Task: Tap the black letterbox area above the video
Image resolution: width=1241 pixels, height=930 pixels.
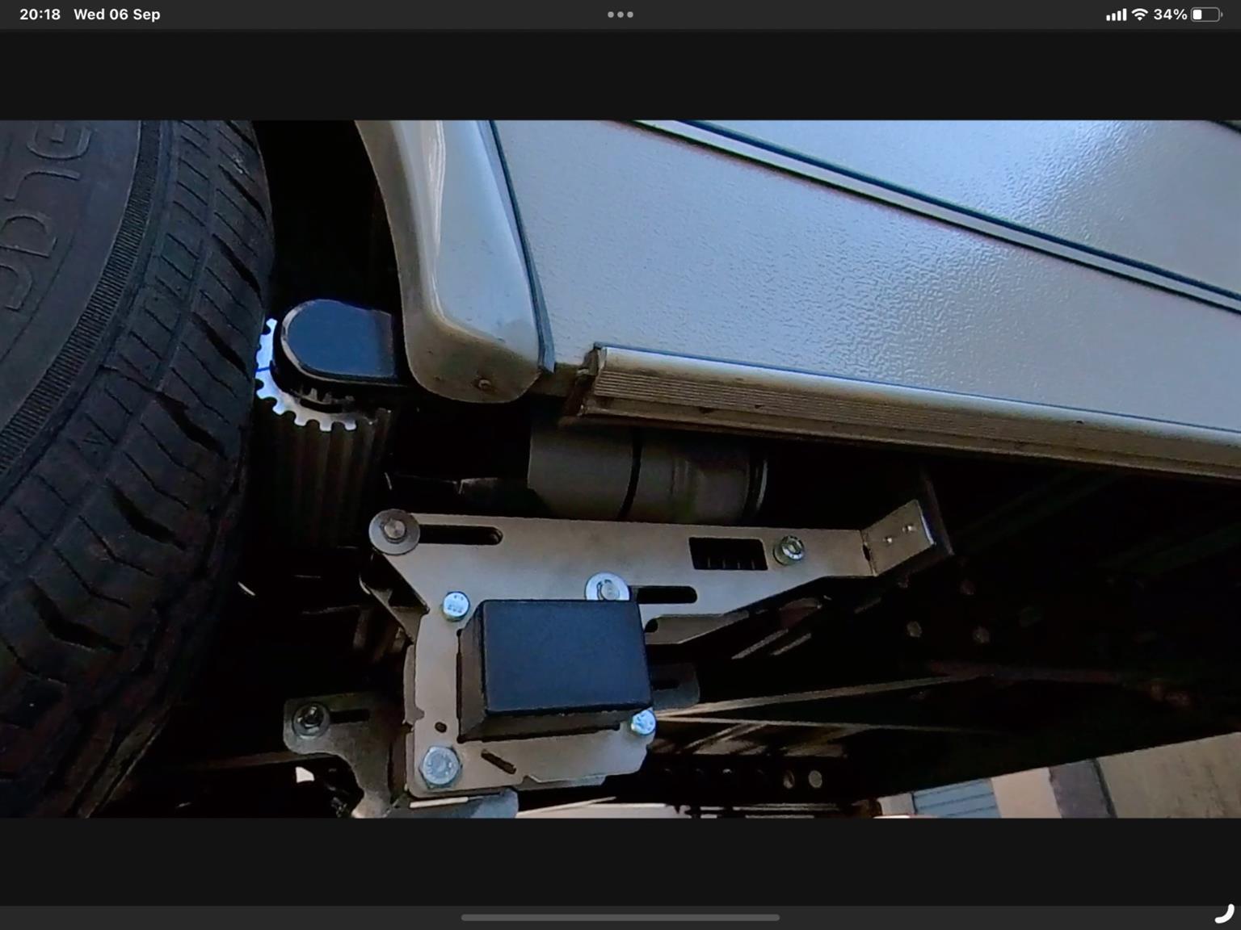Action: tap(620, 76)
